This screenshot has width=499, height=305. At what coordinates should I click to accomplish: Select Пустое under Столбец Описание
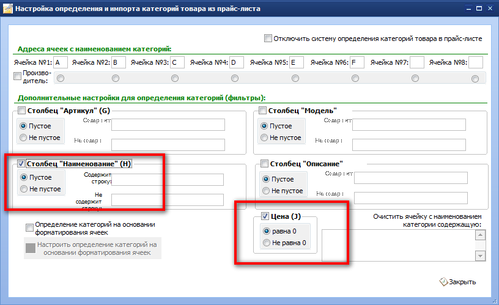(266, 179)
